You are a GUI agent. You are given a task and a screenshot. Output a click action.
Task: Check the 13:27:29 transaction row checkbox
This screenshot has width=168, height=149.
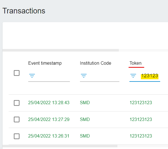(x=16, y=120)
